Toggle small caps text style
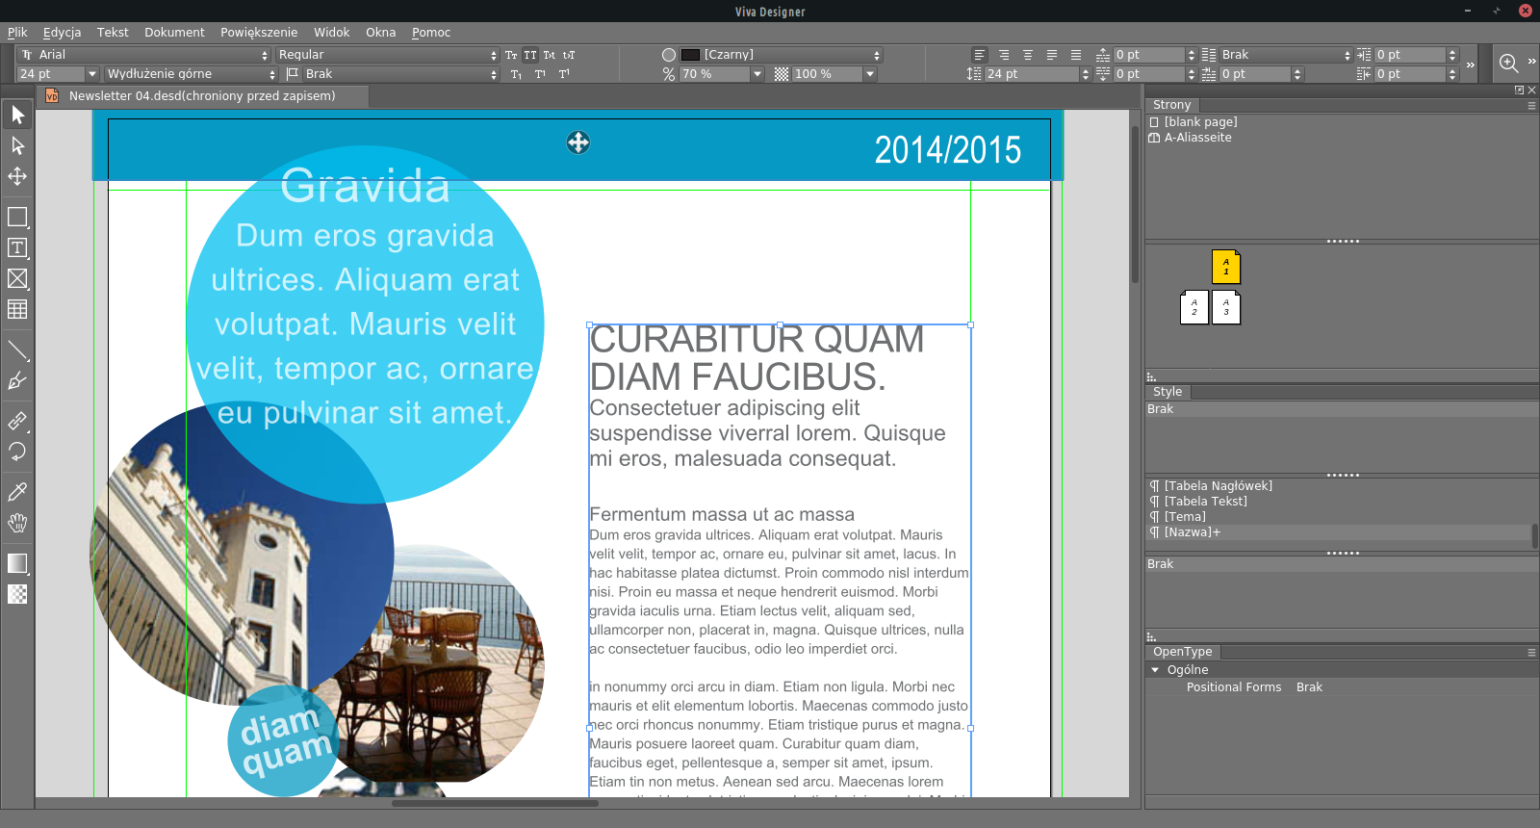 [511, 55]
